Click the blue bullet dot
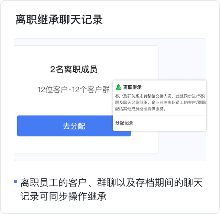This screenshot has height=214, width=220. pos(15,181)
